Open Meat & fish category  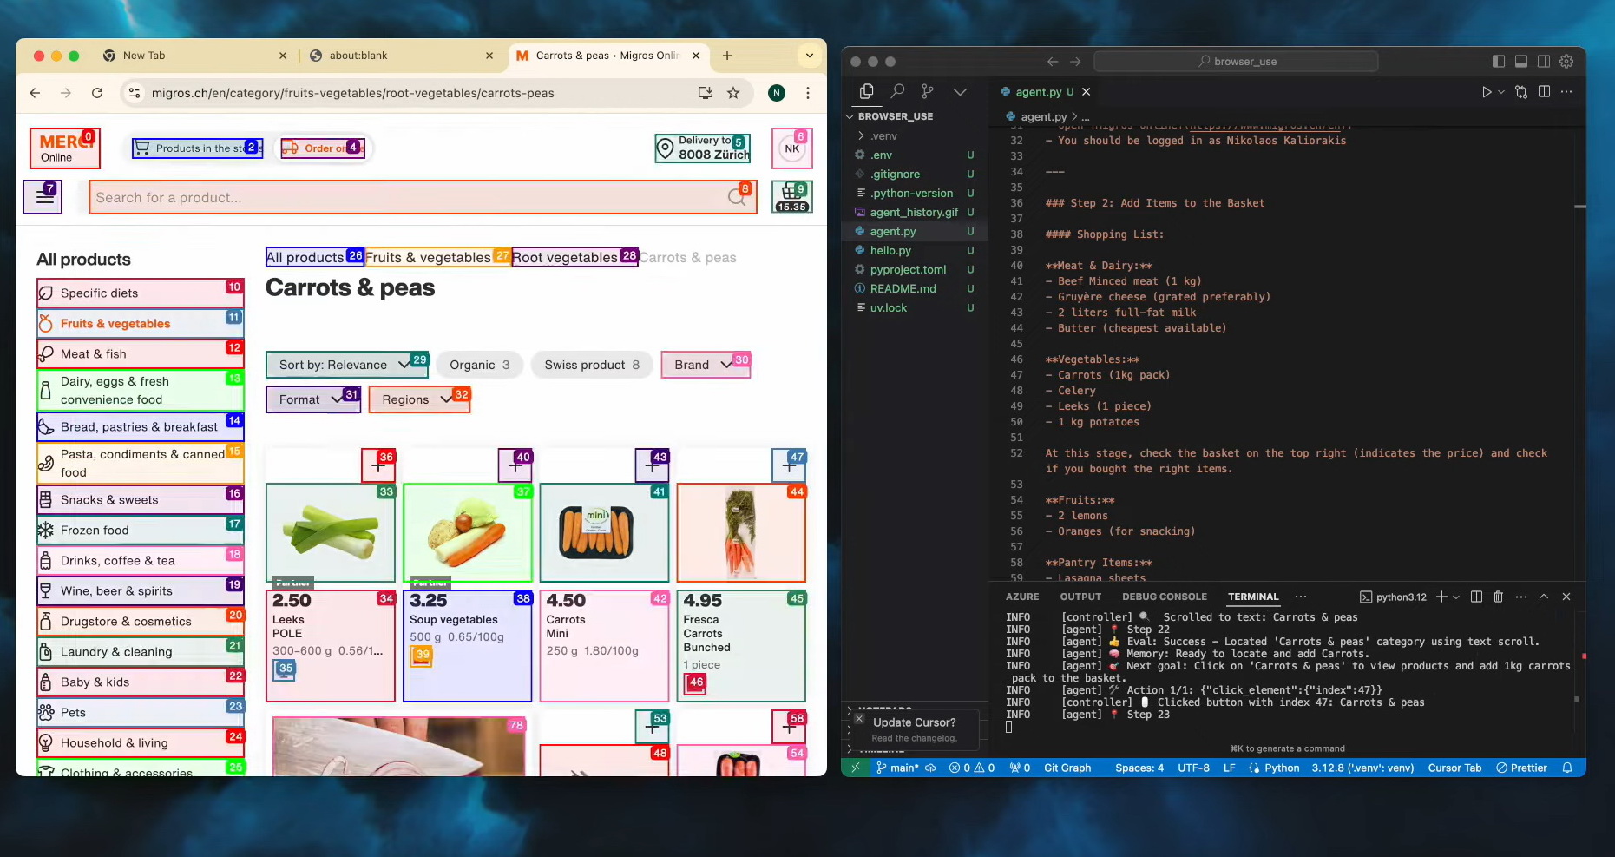(140, 353)
